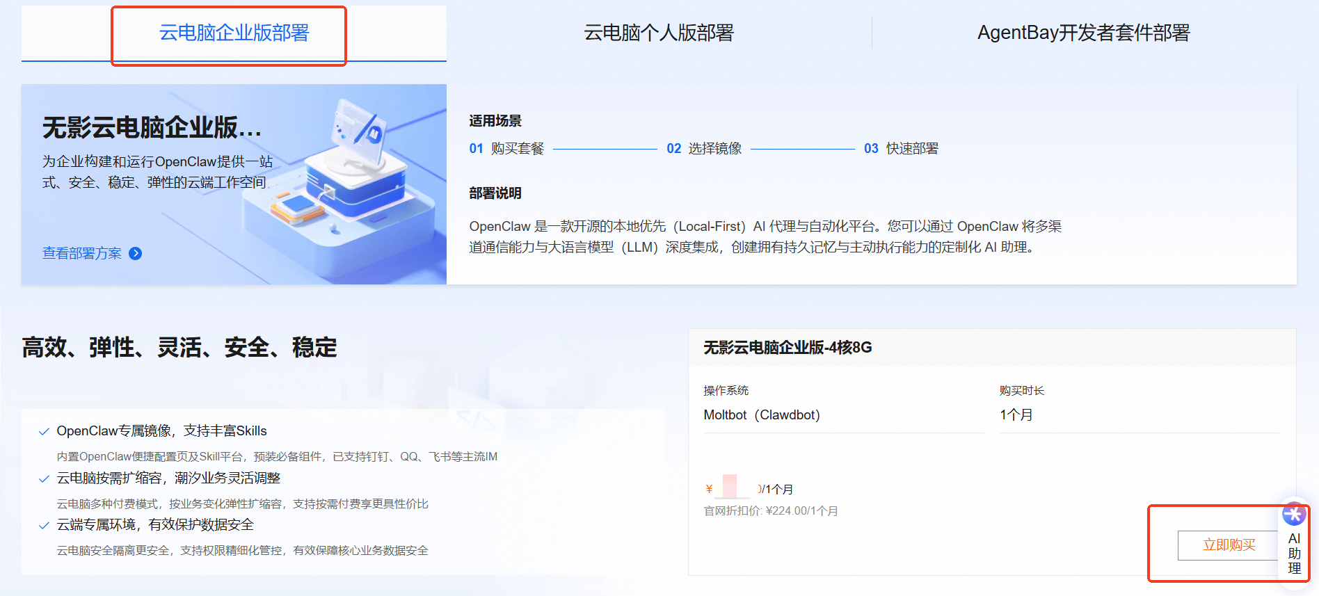The height and width of the screenshot is (596, 1319).
Task: Click the 部署说明 heading
Action: (495, 193)
